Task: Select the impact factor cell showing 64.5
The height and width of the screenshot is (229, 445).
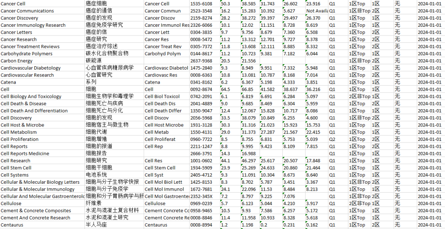Action: coord(226,89)
